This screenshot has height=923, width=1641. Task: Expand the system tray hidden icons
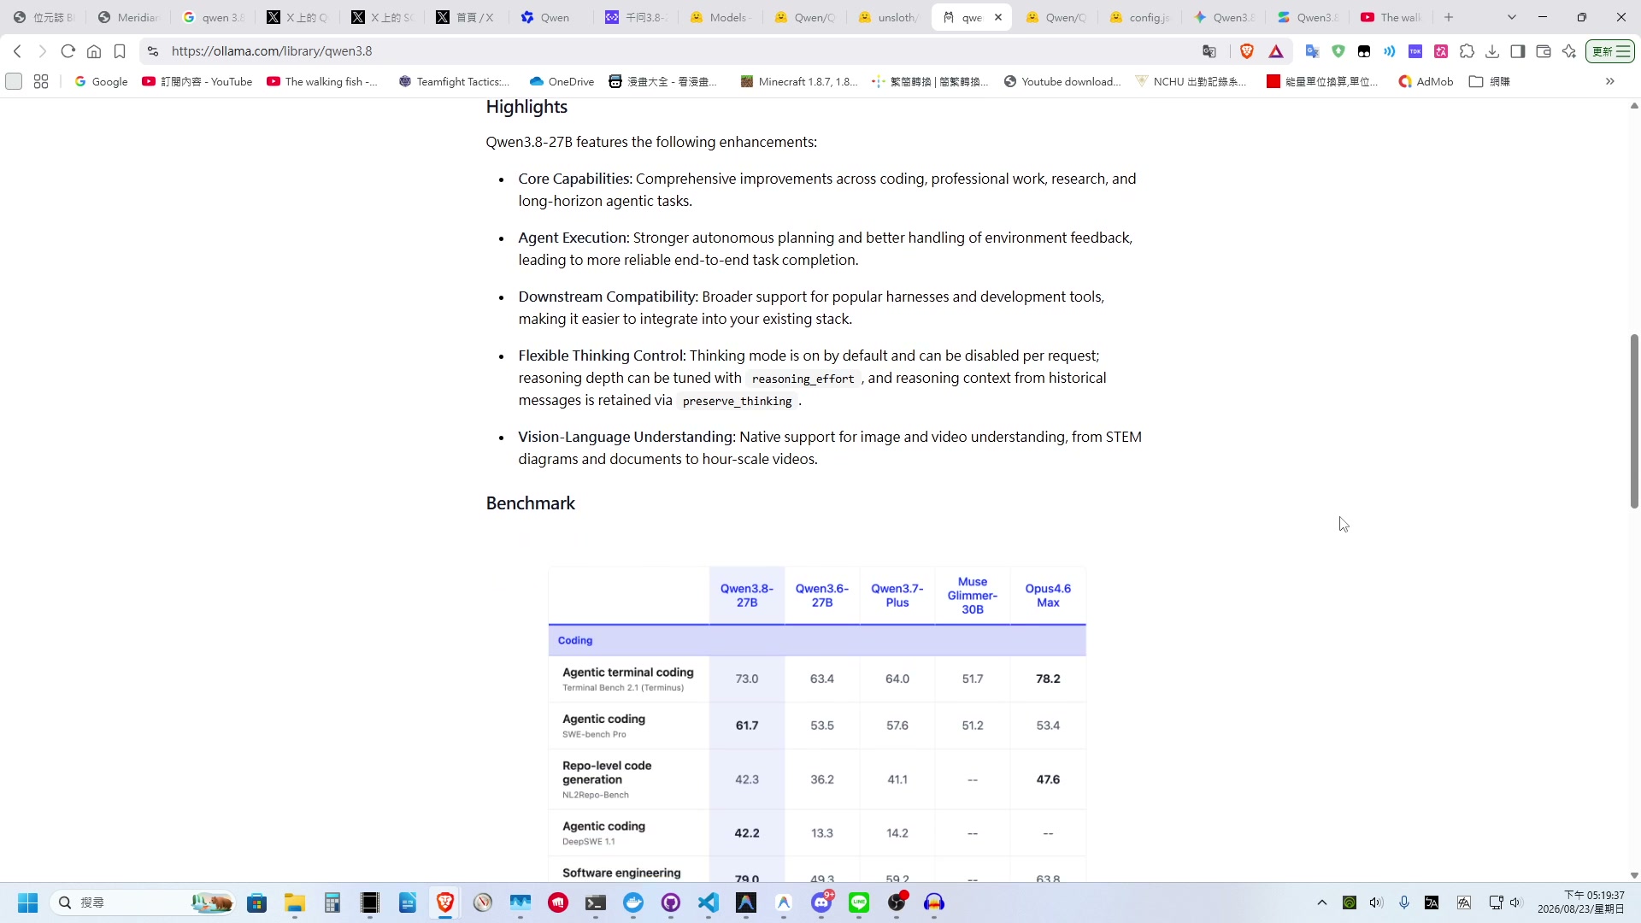(x=1322, y=902)
